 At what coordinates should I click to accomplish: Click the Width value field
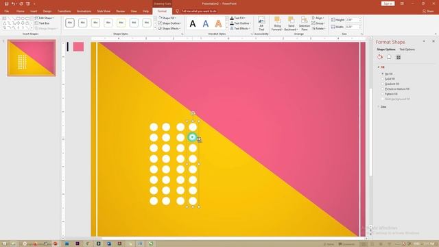coord(352,27)
